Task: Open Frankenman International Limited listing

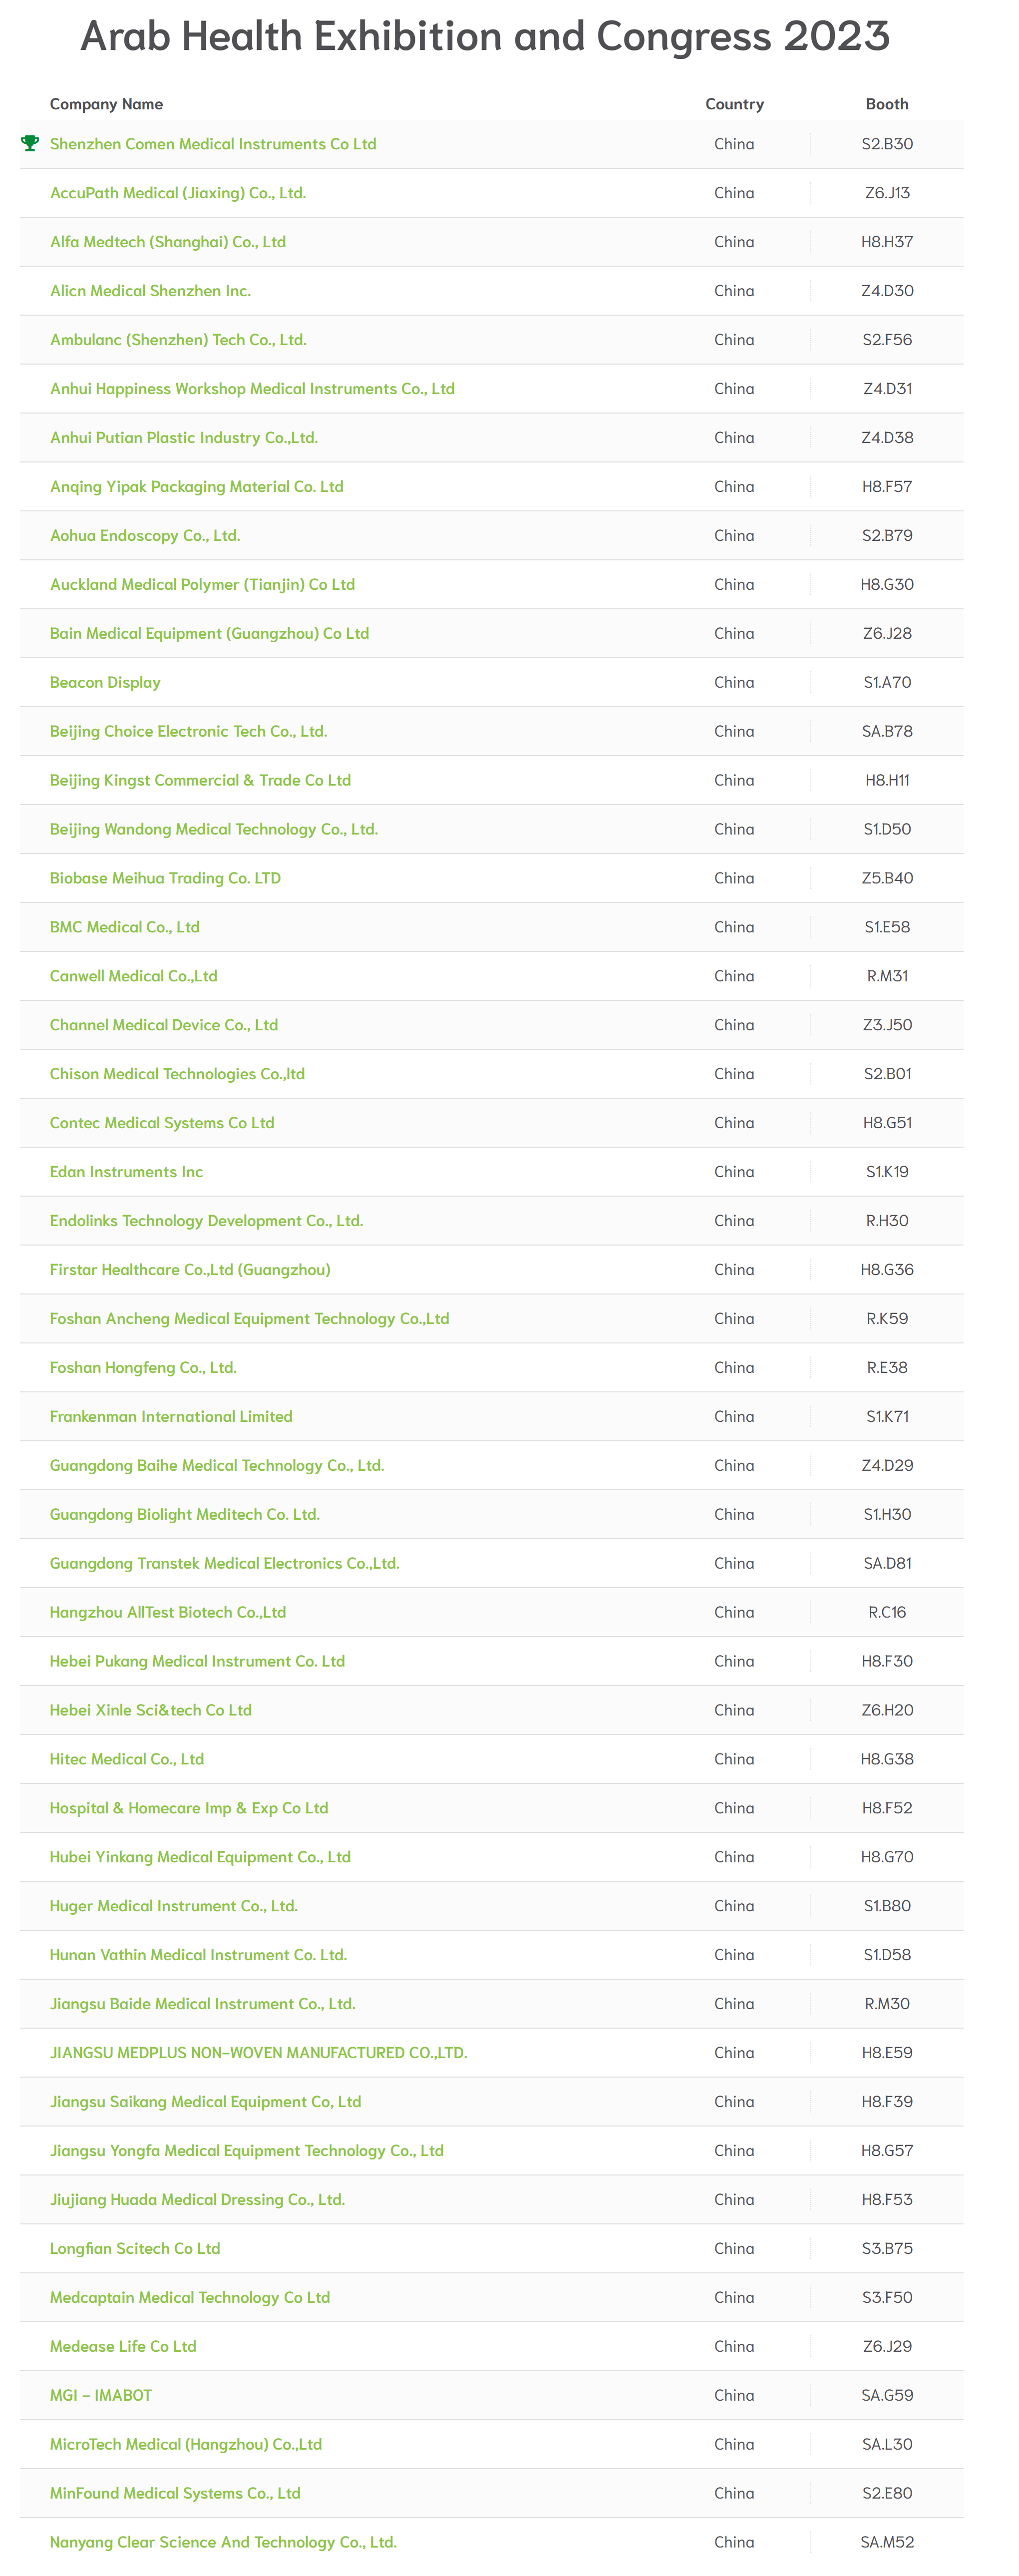Action: [x=171, y=1417]
